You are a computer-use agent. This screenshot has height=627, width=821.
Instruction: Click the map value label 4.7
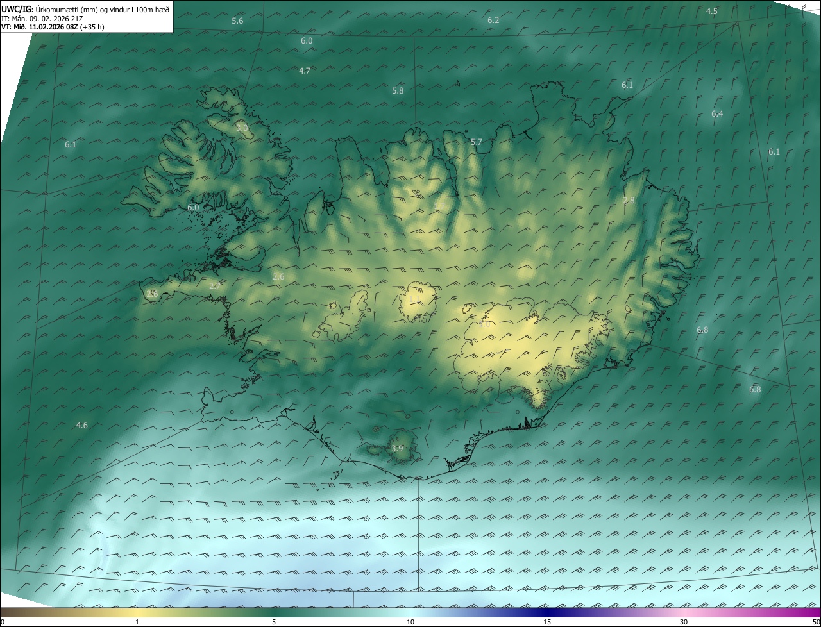coord(305,71)
